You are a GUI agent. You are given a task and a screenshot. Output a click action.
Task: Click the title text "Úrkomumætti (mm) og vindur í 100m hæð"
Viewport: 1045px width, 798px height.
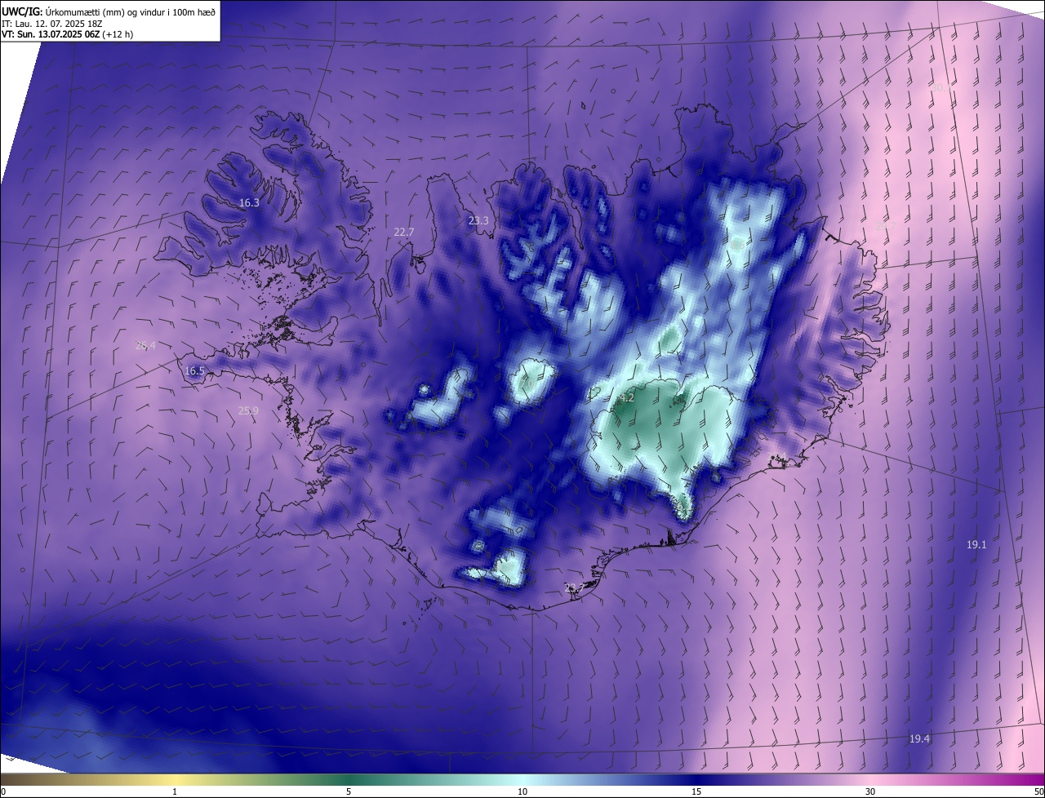pos(130,11)
